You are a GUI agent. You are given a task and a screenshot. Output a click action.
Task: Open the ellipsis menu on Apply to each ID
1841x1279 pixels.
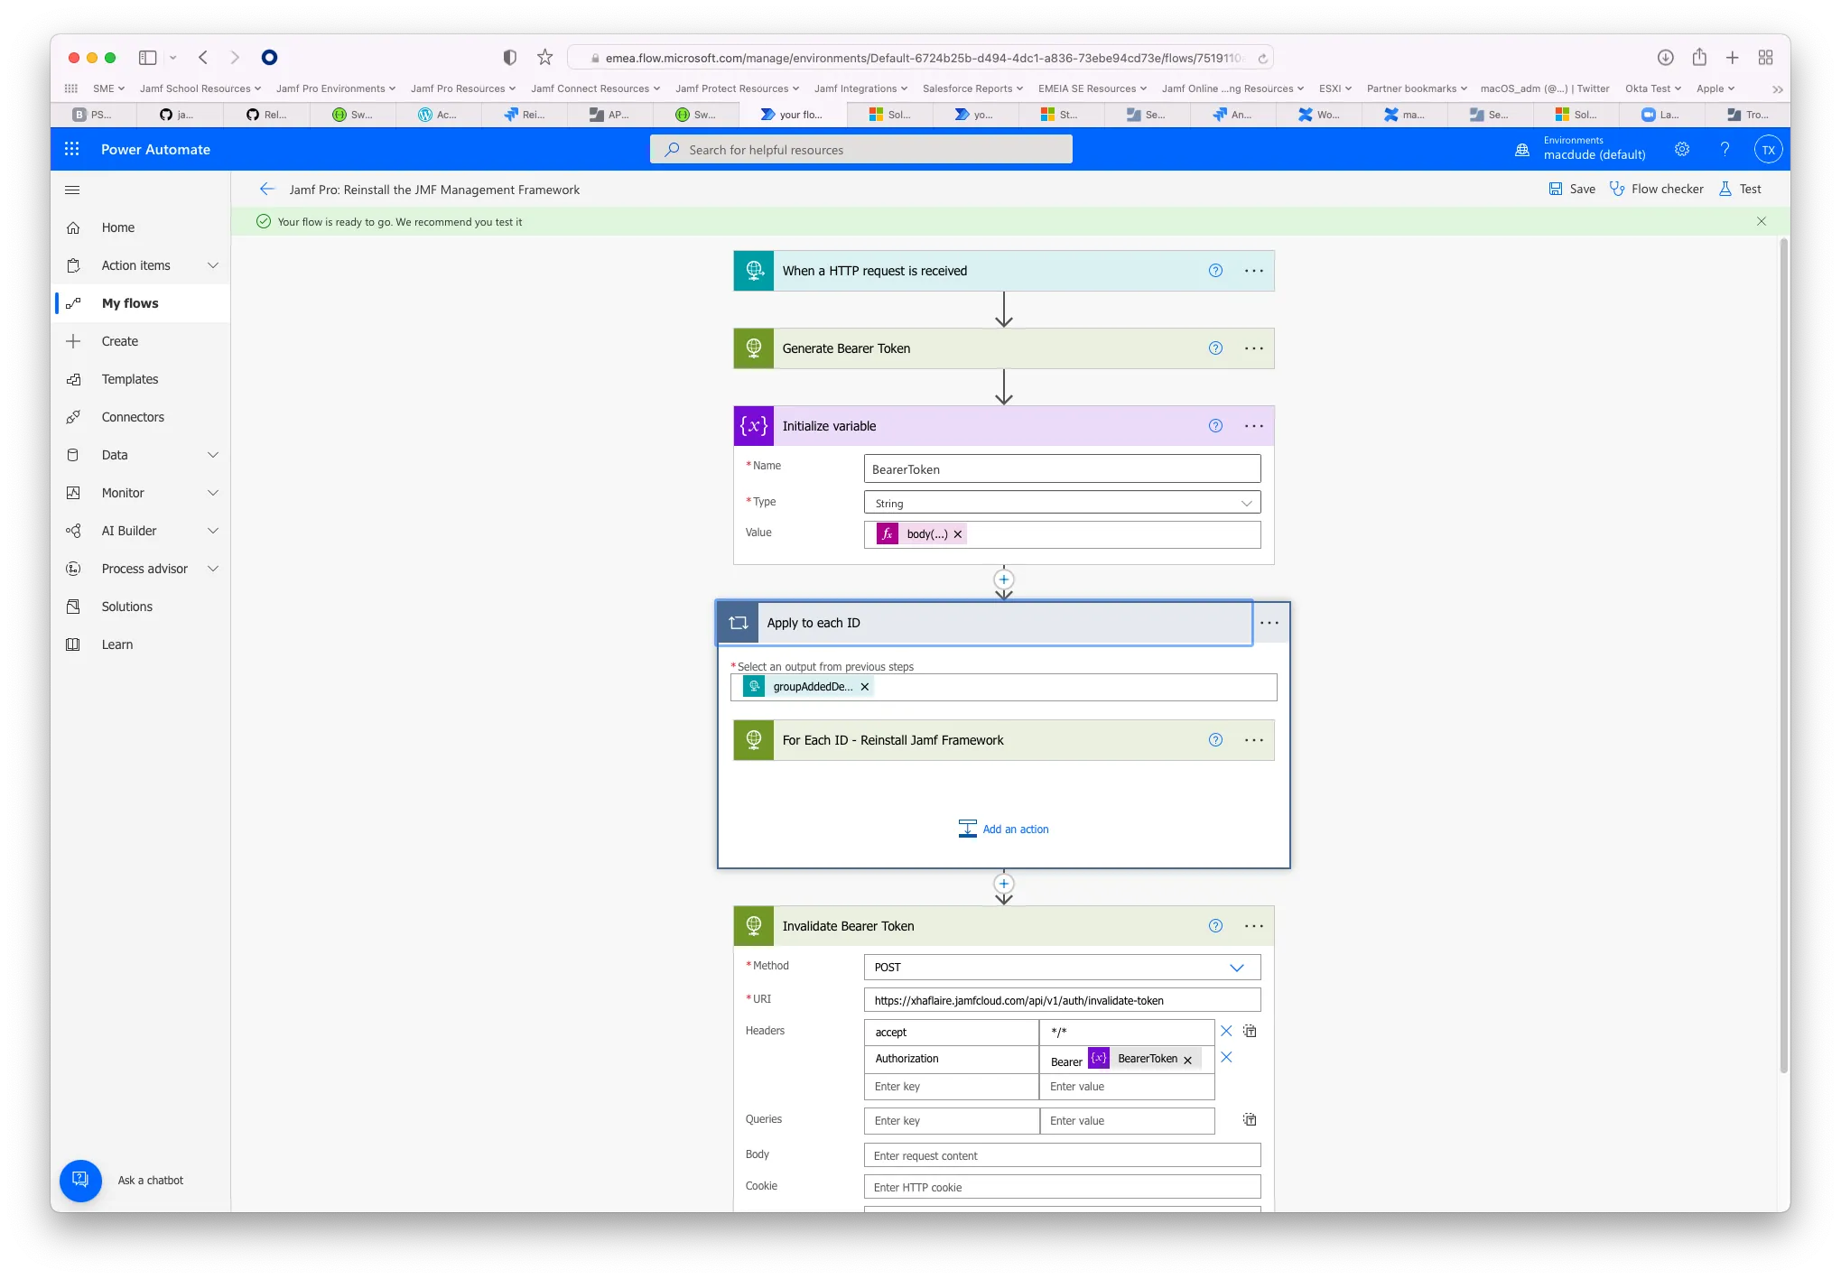click(1270, 622)
